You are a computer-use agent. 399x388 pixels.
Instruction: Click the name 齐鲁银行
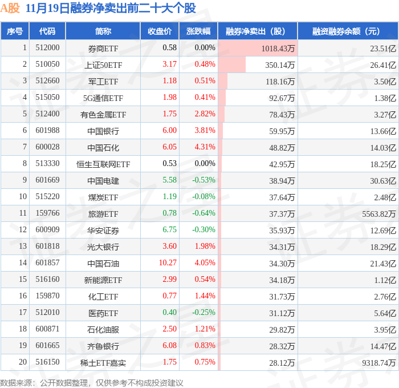[103, 346]
